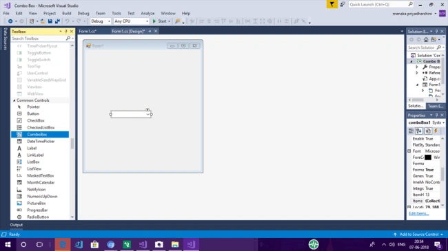Open File Explorer from the taskbar
448x251 pixels.
pyautogui.click(x=175, y=244)
